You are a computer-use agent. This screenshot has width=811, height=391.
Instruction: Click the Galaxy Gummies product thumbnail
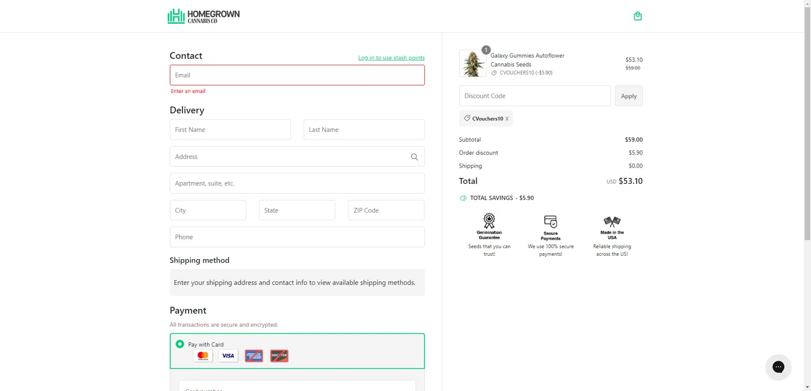[x=473, y=63]
